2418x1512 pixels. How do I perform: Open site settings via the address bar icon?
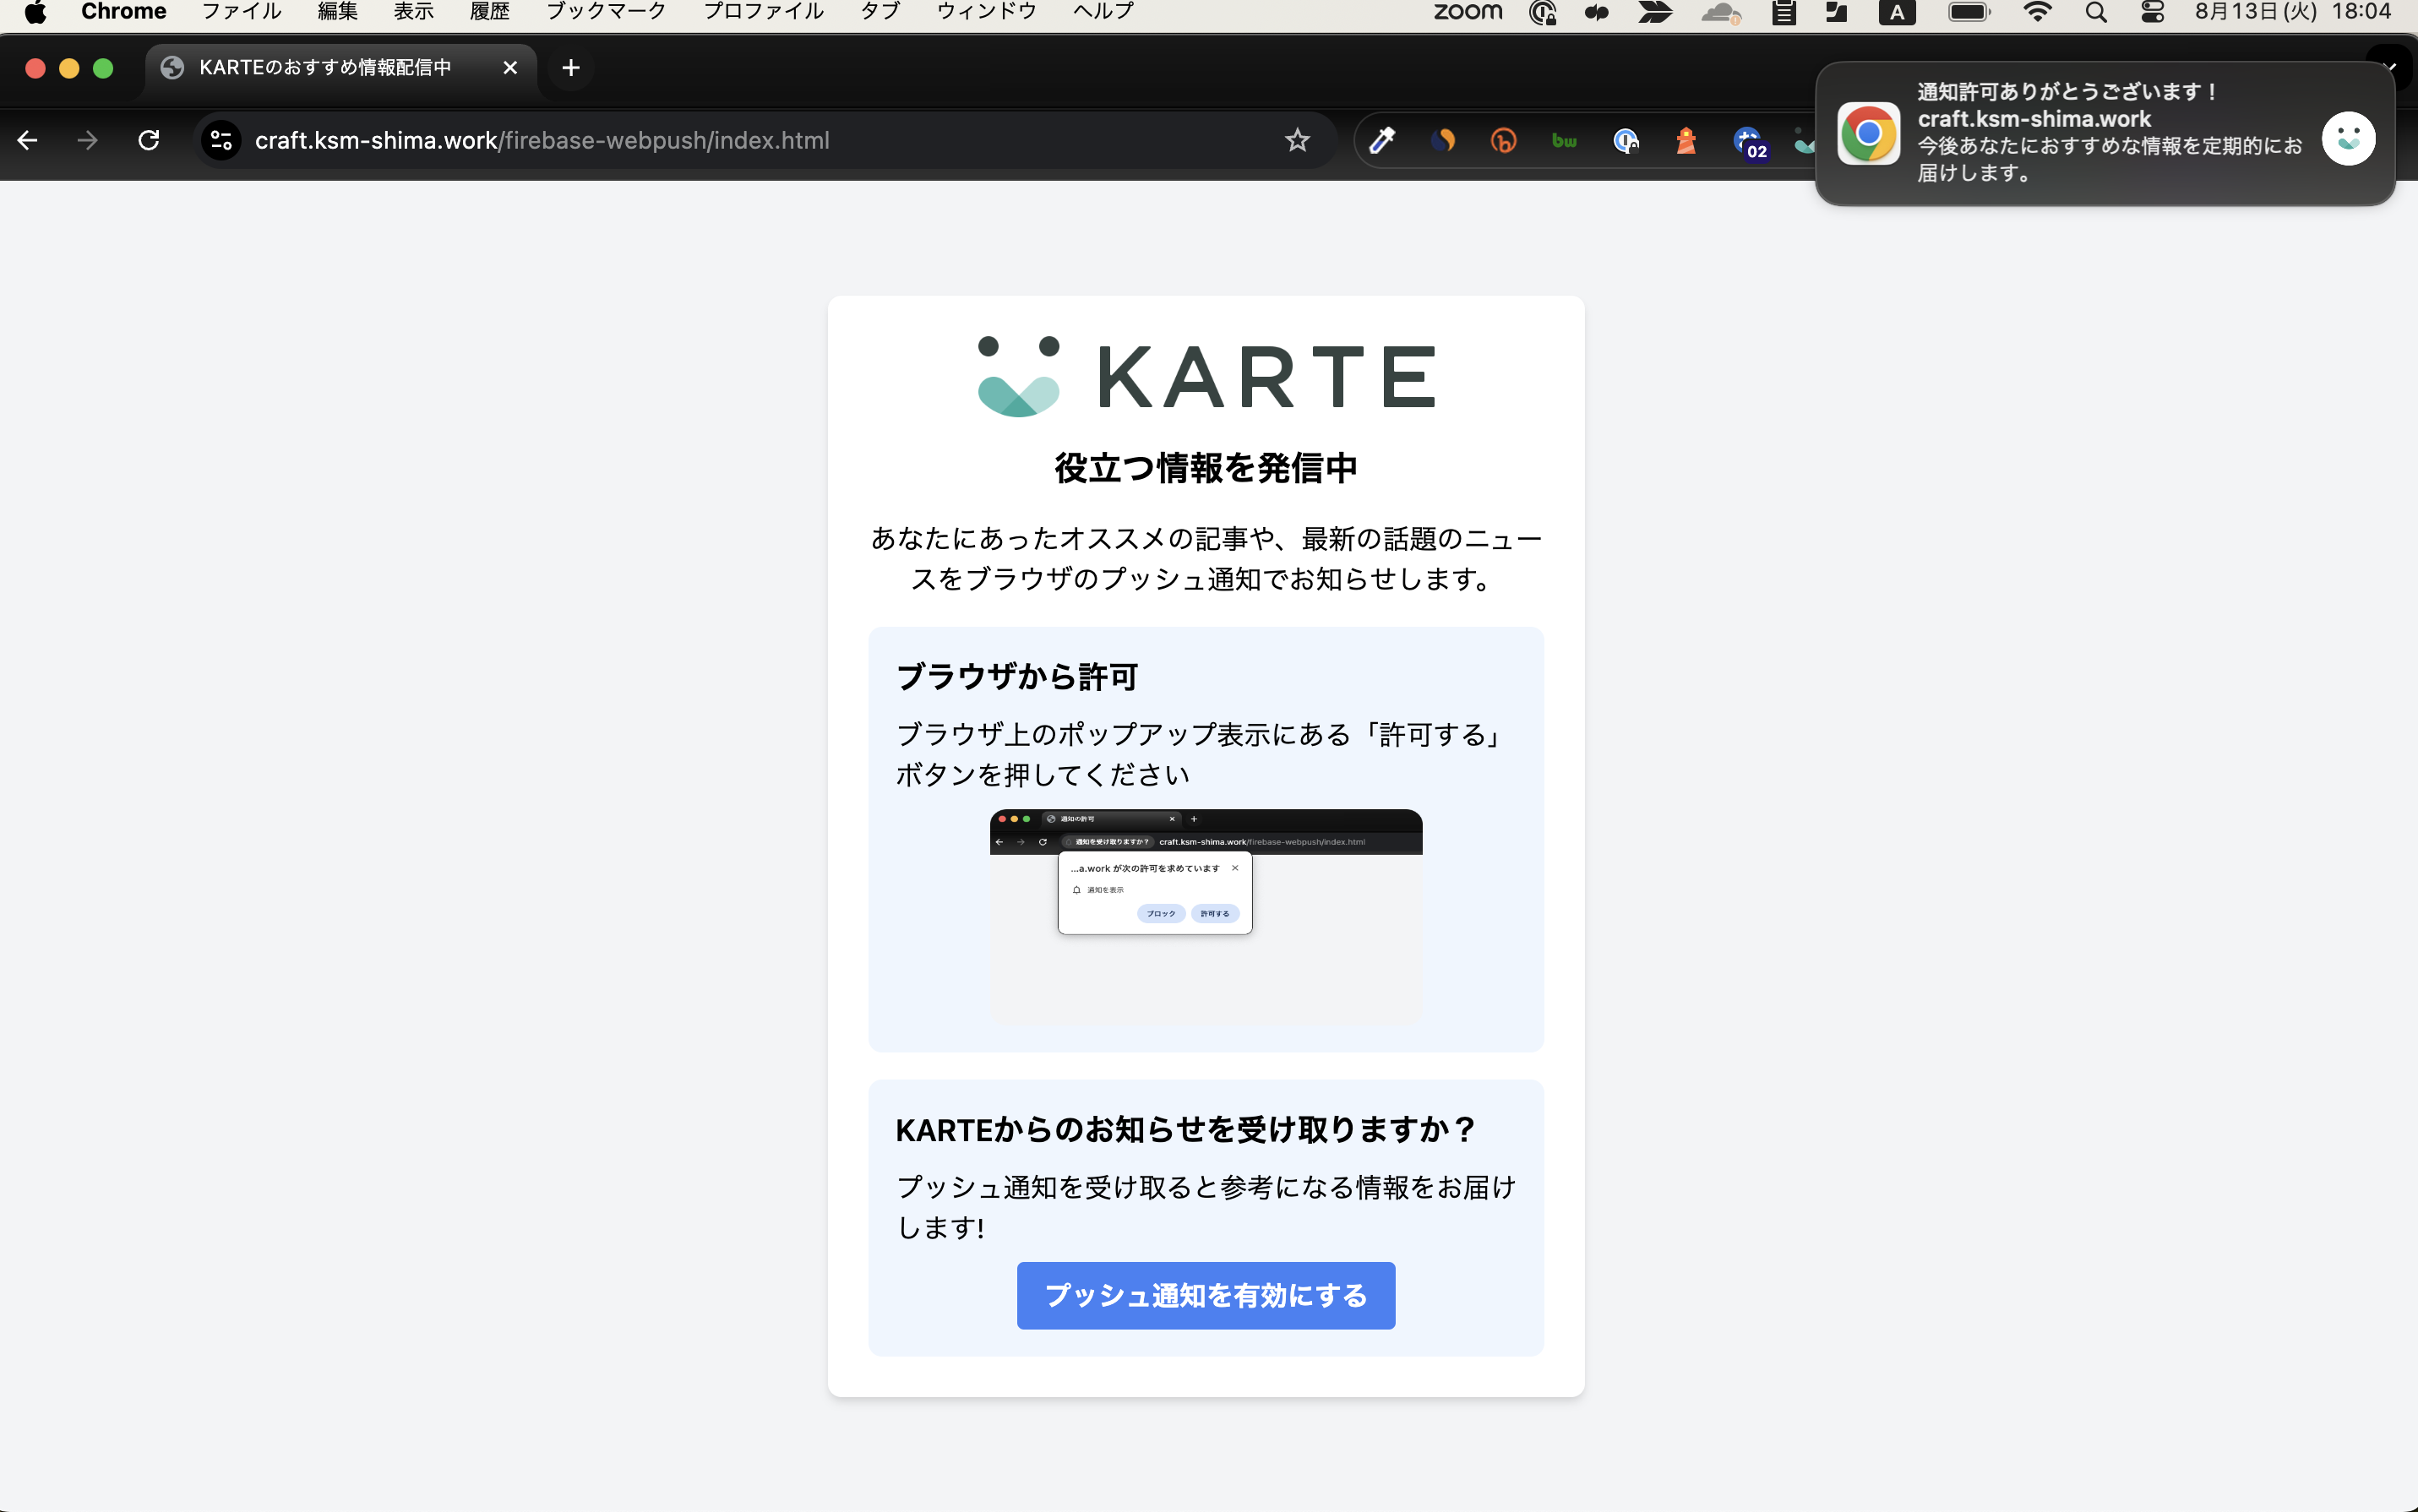(x=221, y=140)
